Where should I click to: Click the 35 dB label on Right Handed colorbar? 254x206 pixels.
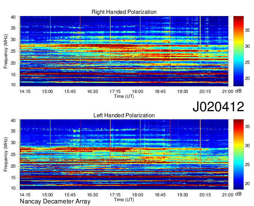tap(247, 30)
